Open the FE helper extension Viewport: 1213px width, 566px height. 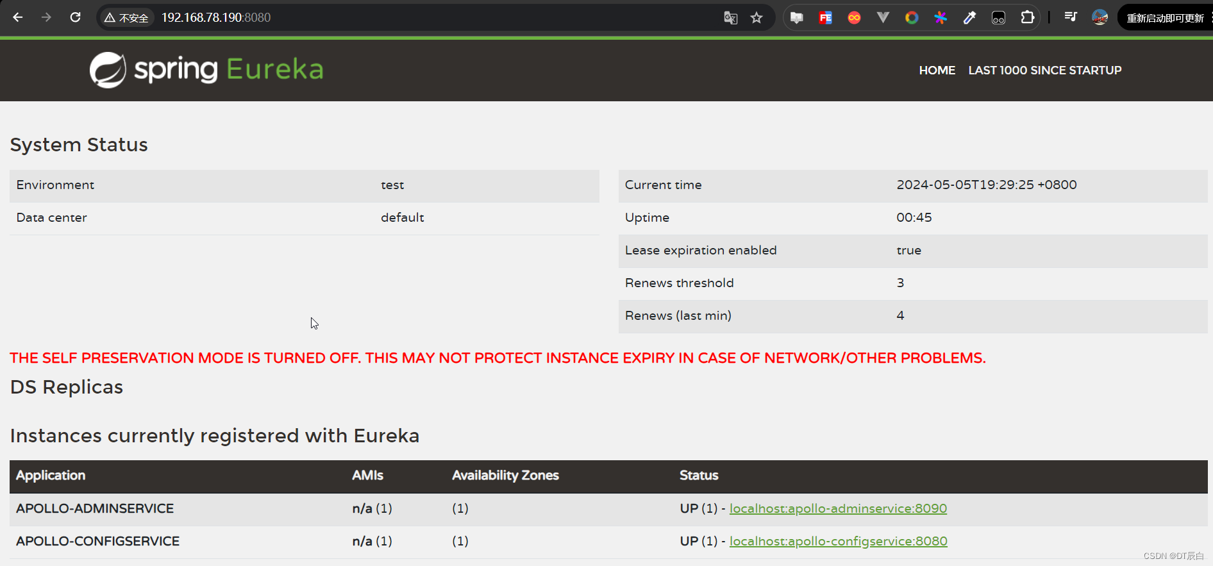[826, 18]
